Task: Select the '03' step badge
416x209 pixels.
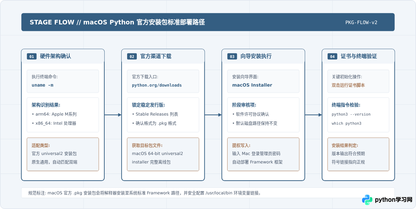Action: (x=232, y=56)
